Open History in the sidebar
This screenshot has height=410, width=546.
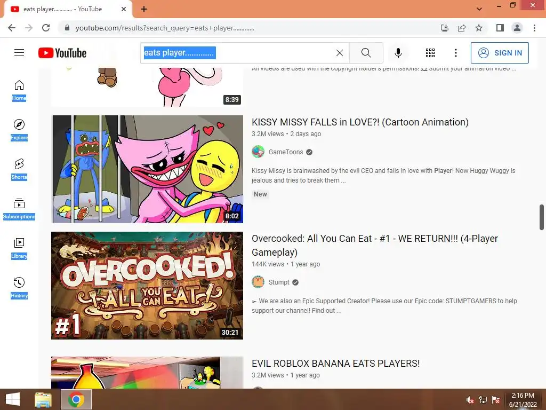pyautogui.click(x=19, y=288)
